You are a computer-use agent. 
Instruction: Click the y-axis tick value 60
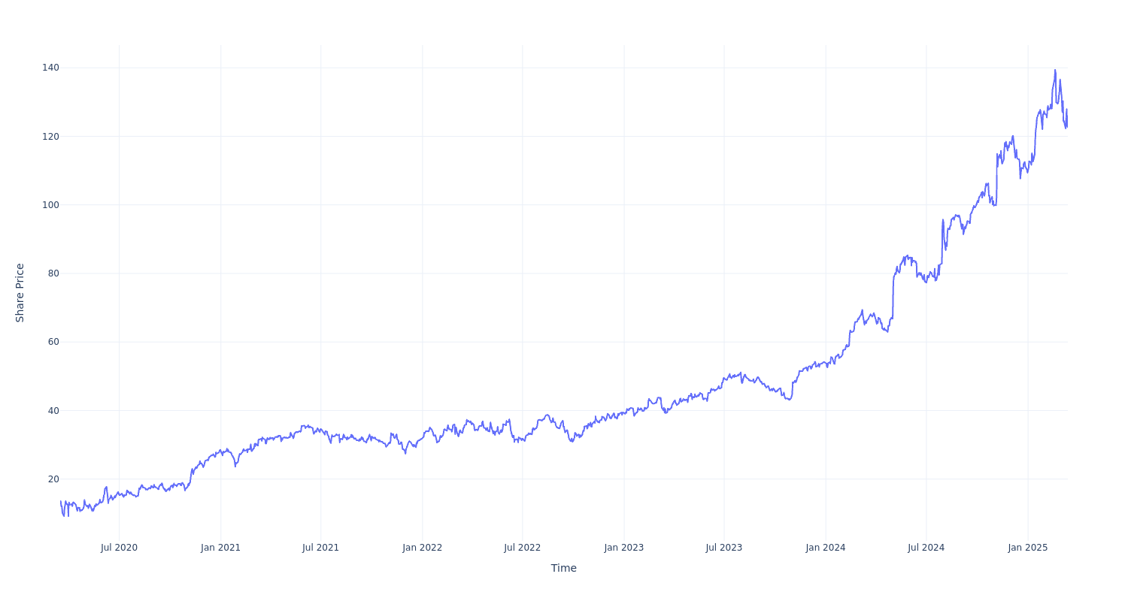click(x=53, y=342)
